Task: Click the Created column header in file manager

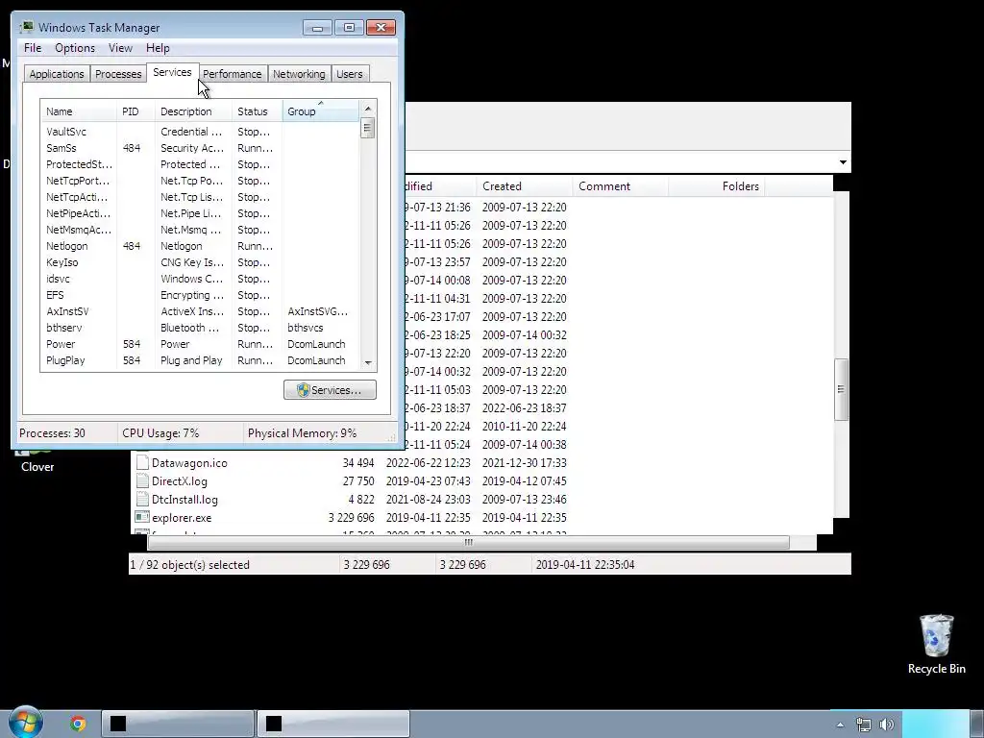Action: (524, 186)
